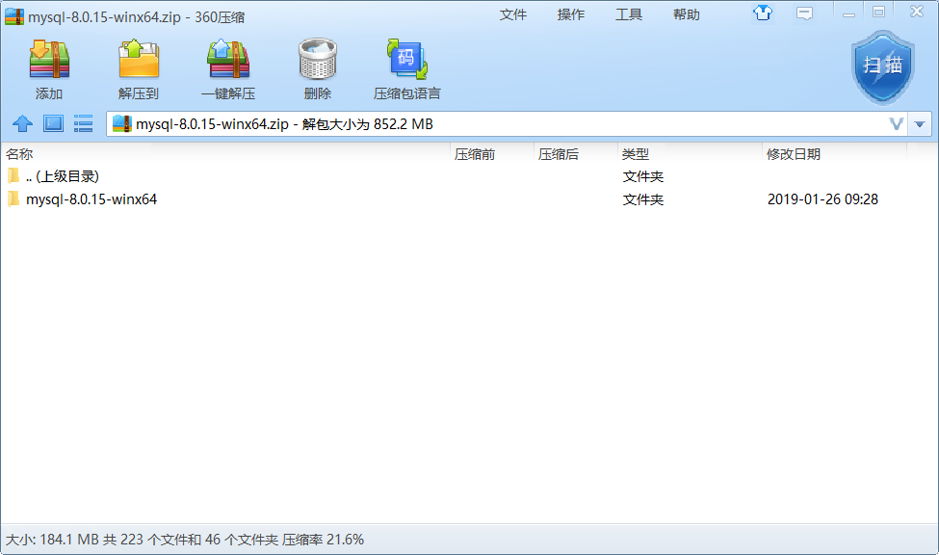Close the 360压缩 window
The width and height of the screenshot is (939, 555).
917,12
